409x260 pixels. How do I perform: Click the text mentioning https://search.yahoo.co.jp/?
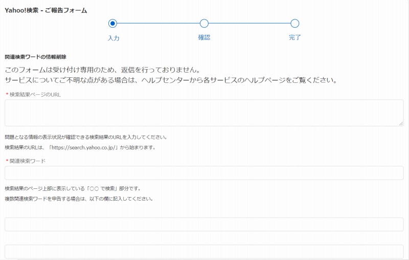point(80,147)
